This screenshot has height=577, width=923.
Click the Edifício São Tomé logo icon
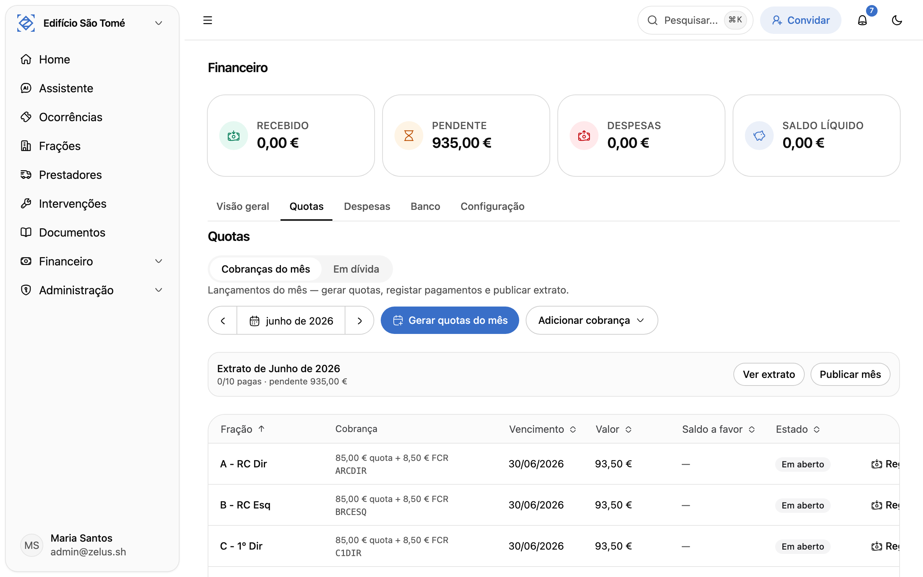(26, 23)
